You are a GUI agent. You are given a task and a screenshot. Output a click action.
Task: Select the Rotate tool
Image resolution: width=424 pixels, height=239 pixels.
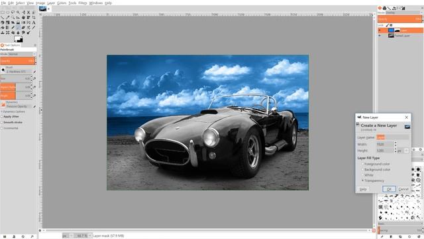coord(3,23)
